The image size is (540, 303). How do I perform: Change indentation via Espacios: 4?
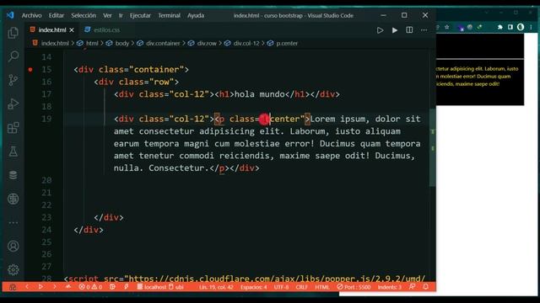click(253, 287)
